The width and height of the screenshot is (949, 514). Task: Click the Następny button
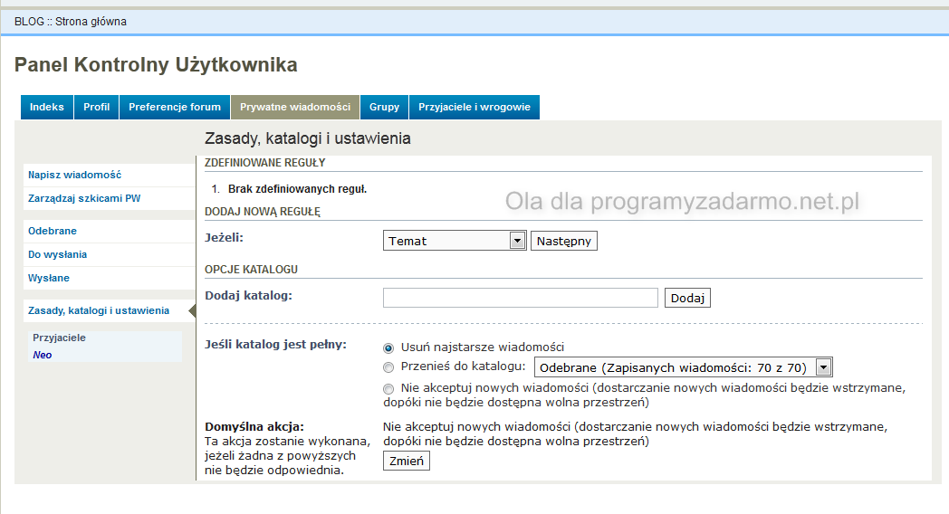[564, 242]
